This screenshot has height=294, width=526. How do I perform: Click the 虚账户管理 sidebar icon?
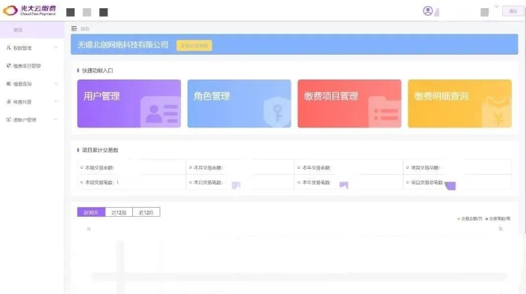9,119
